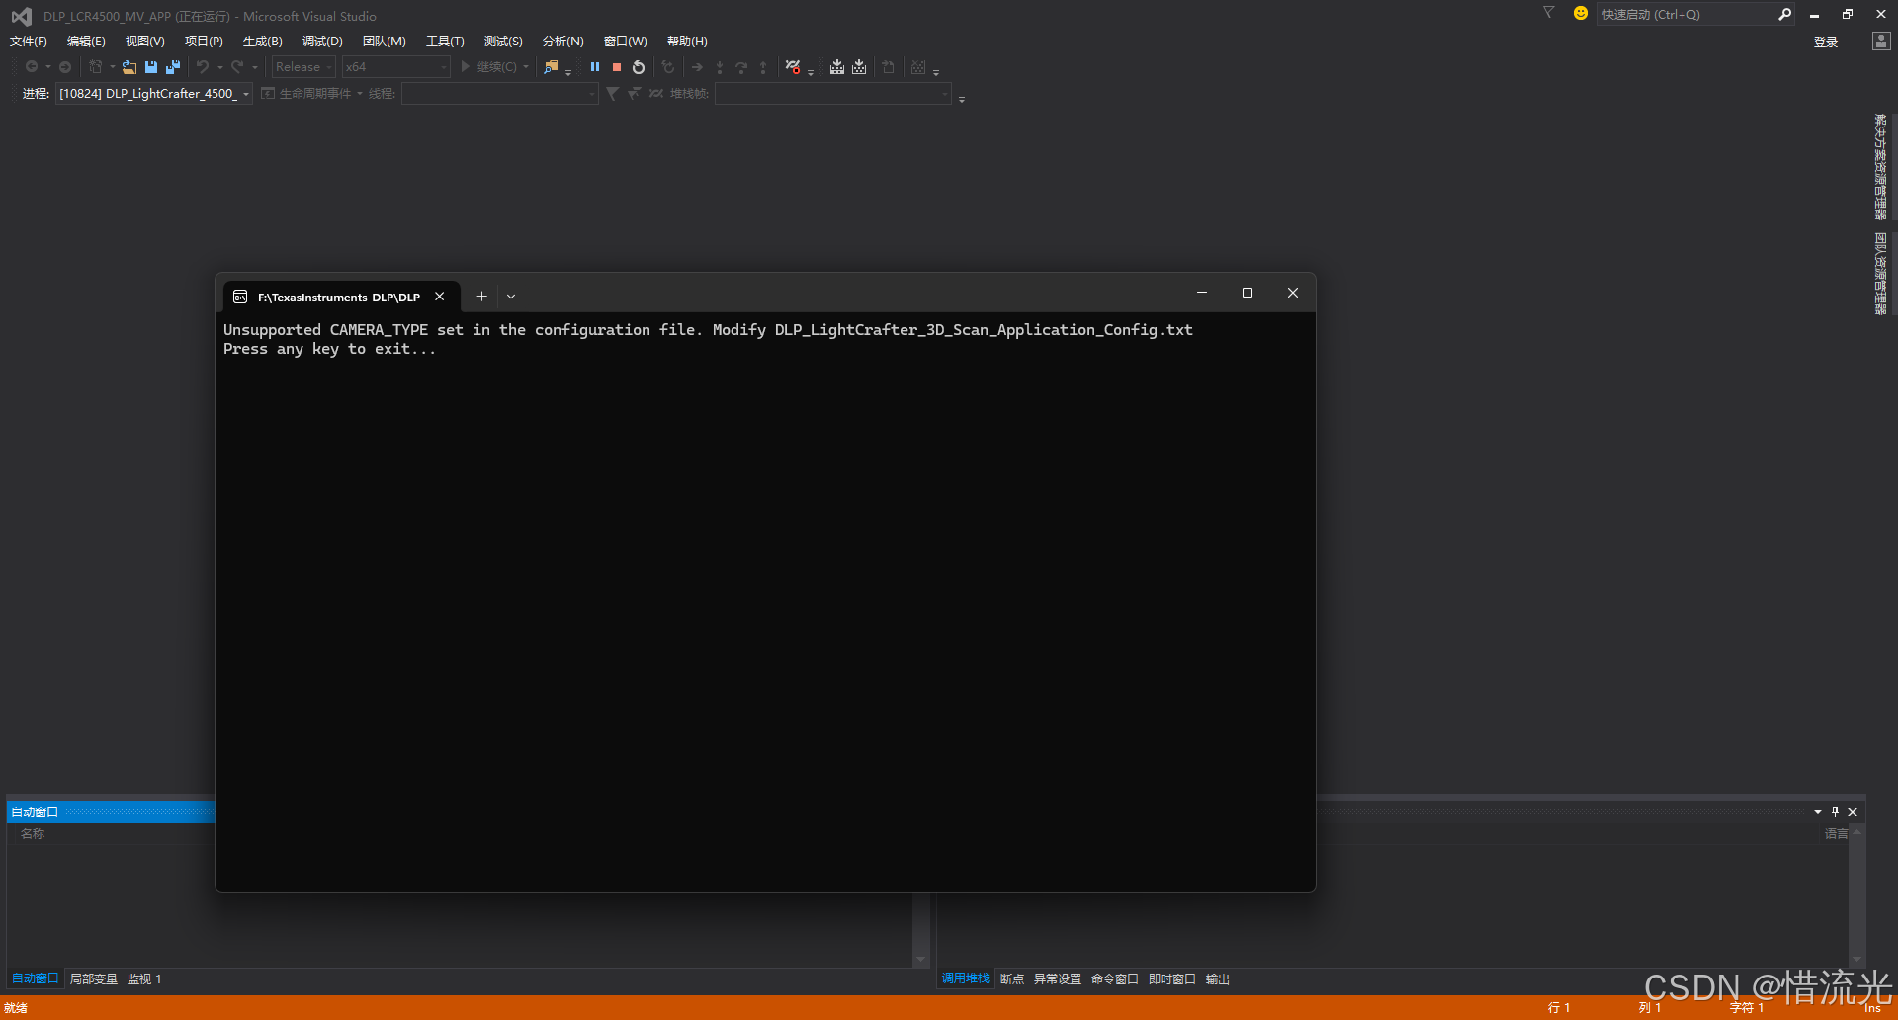Click the Step Into icon
This screenshot has height=1020, width=1898.
[x=720, y=67]
